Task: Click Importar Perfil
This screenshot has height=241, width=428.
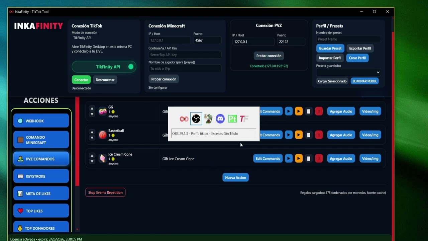Action: click(330, 58)
